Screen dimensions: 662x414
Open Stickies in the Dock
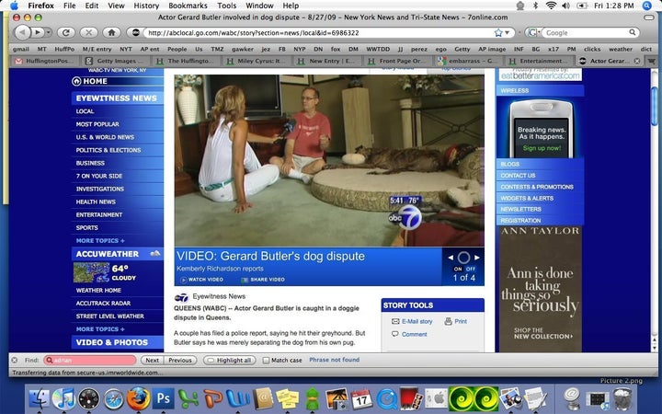[288, 398]
